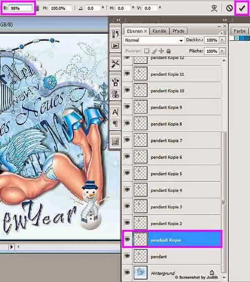Click the status bar arrow below the canvas

[x=12, y=247]
